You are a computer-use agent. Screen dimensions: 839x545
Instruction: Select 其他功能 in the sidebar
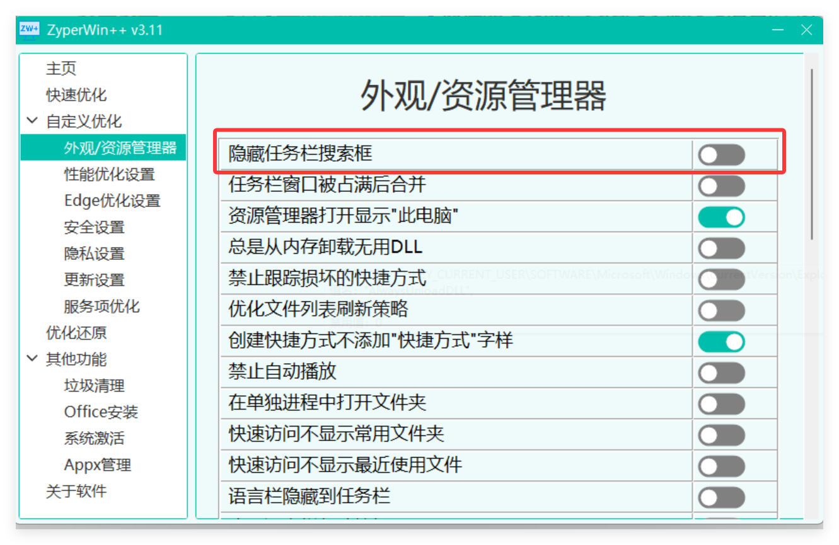click(76, 359)
